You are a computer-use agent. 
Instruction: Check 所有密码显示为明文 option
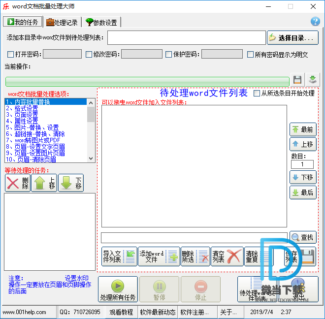(x=251, y=55)
